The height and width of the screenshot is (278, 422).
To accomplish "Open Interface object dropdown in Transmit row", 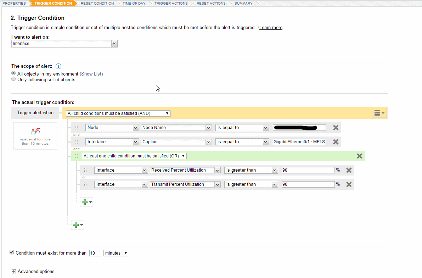I will click(x=121, y=184).
